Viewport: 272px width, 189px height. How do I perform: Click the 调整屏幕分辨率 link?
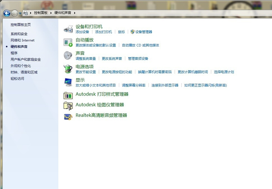134,85
